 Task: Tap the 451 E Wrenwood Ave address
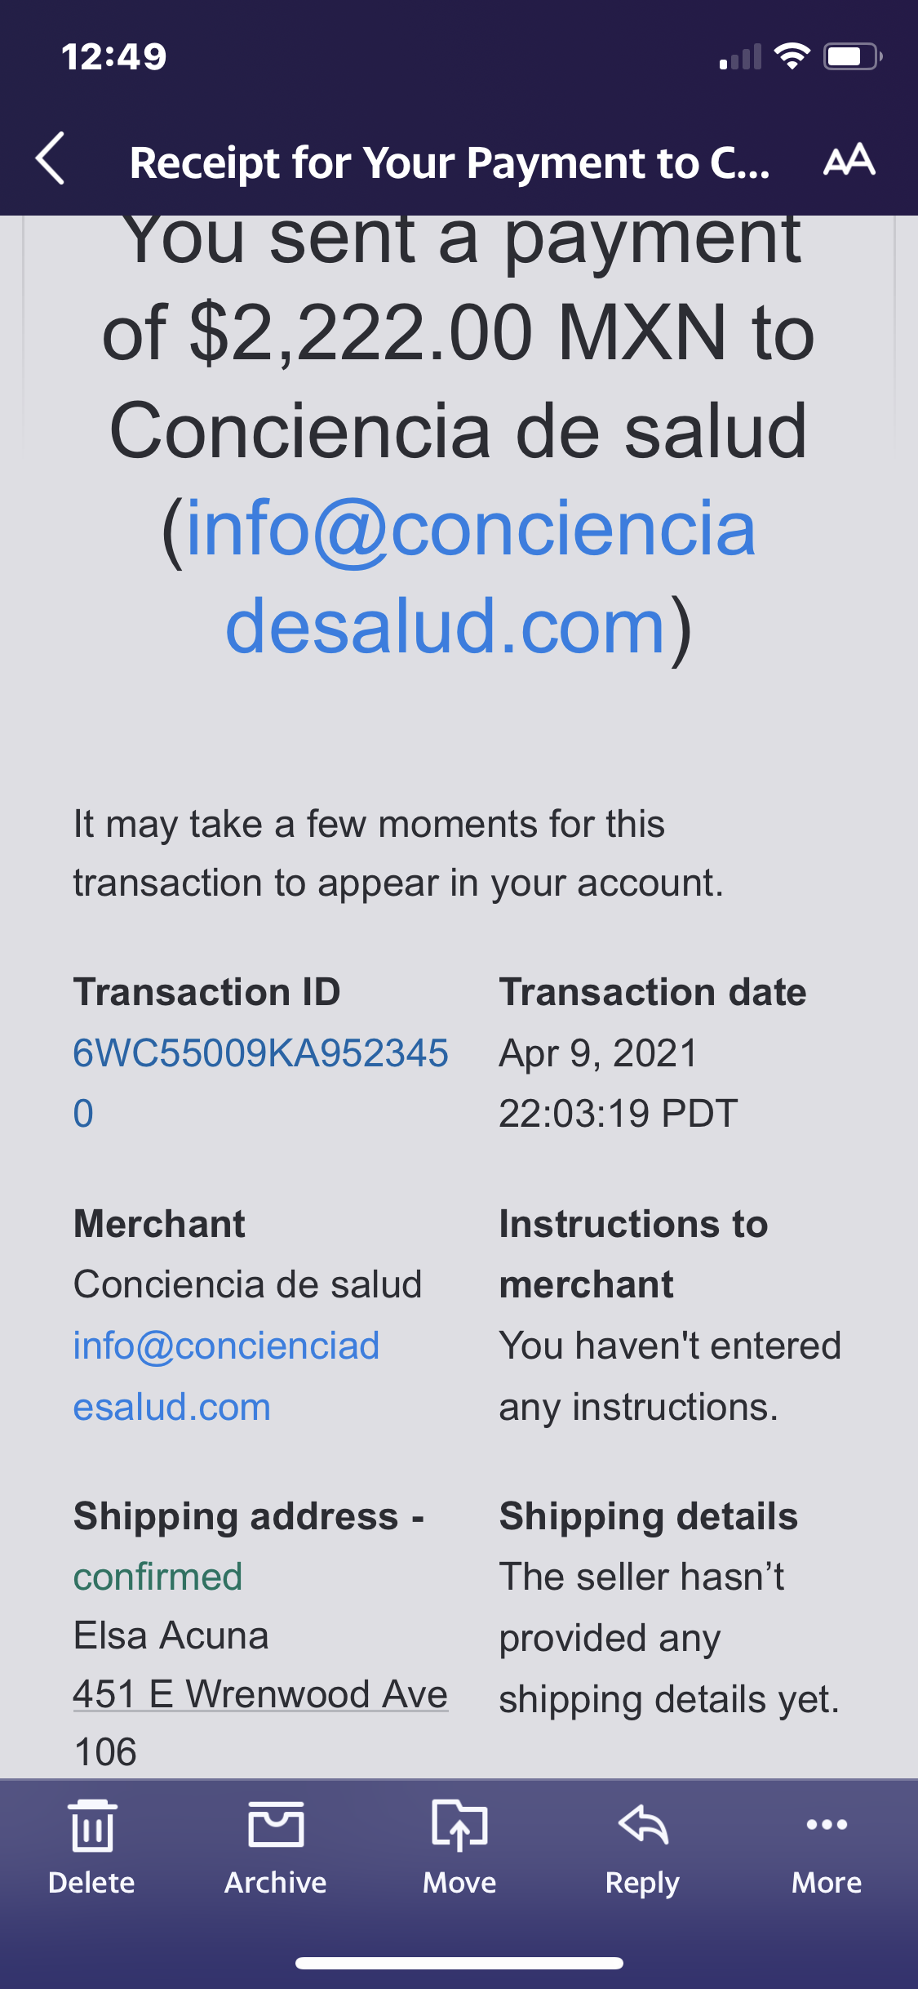pyautogui.click(x=260, y=1694)
